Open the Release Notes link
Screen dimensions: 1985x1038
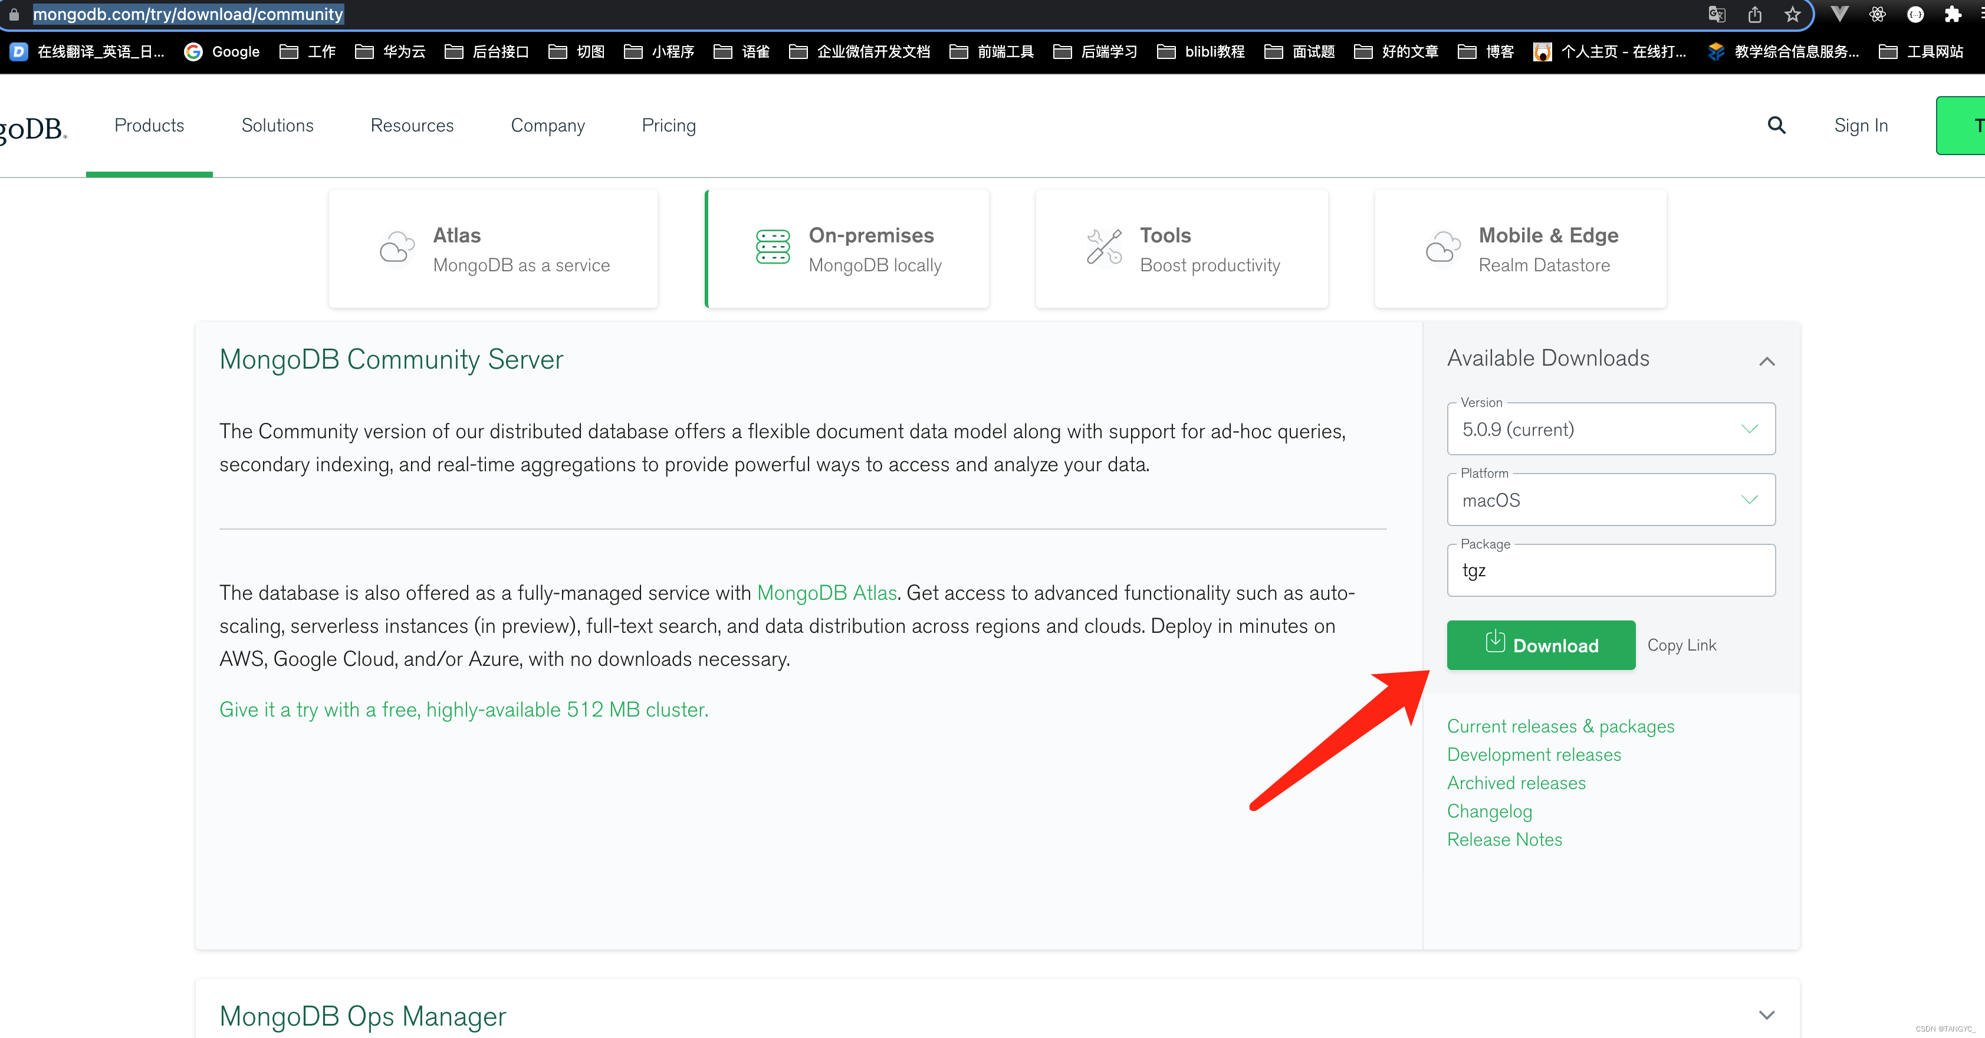pyautogui.click(x=1504, y=839)
